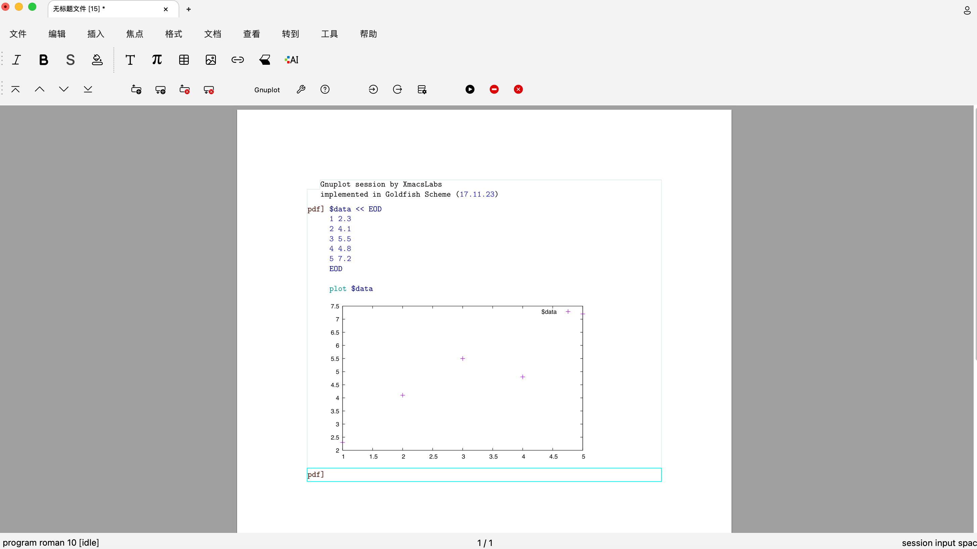Close session with red X button

(518, 90)
